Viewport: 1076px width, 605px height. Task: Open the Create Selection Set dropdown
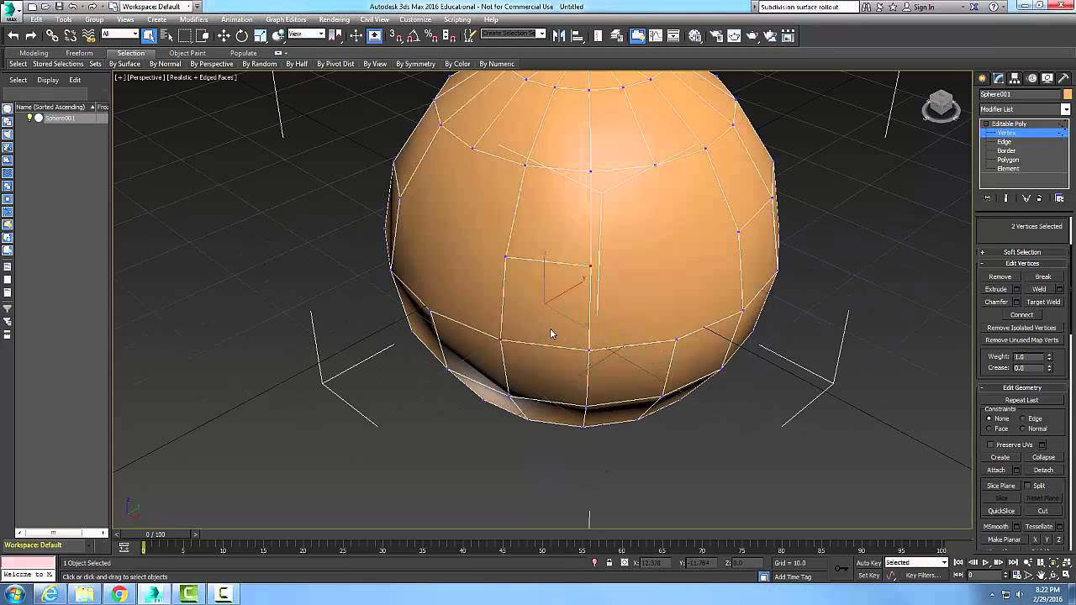(513, 34)
